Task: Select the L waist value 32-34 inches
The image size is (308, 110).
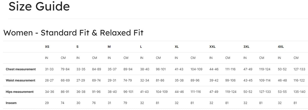Action: (x=145, y=80)
